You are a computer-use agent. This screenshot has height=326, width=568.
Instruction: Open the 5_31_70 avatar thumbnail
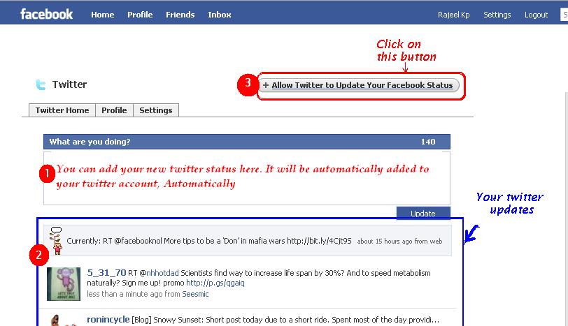click(64, 283)
